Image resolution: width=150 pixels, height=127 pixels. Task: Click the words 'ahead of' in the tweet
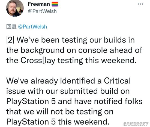[x=126, y=50]
